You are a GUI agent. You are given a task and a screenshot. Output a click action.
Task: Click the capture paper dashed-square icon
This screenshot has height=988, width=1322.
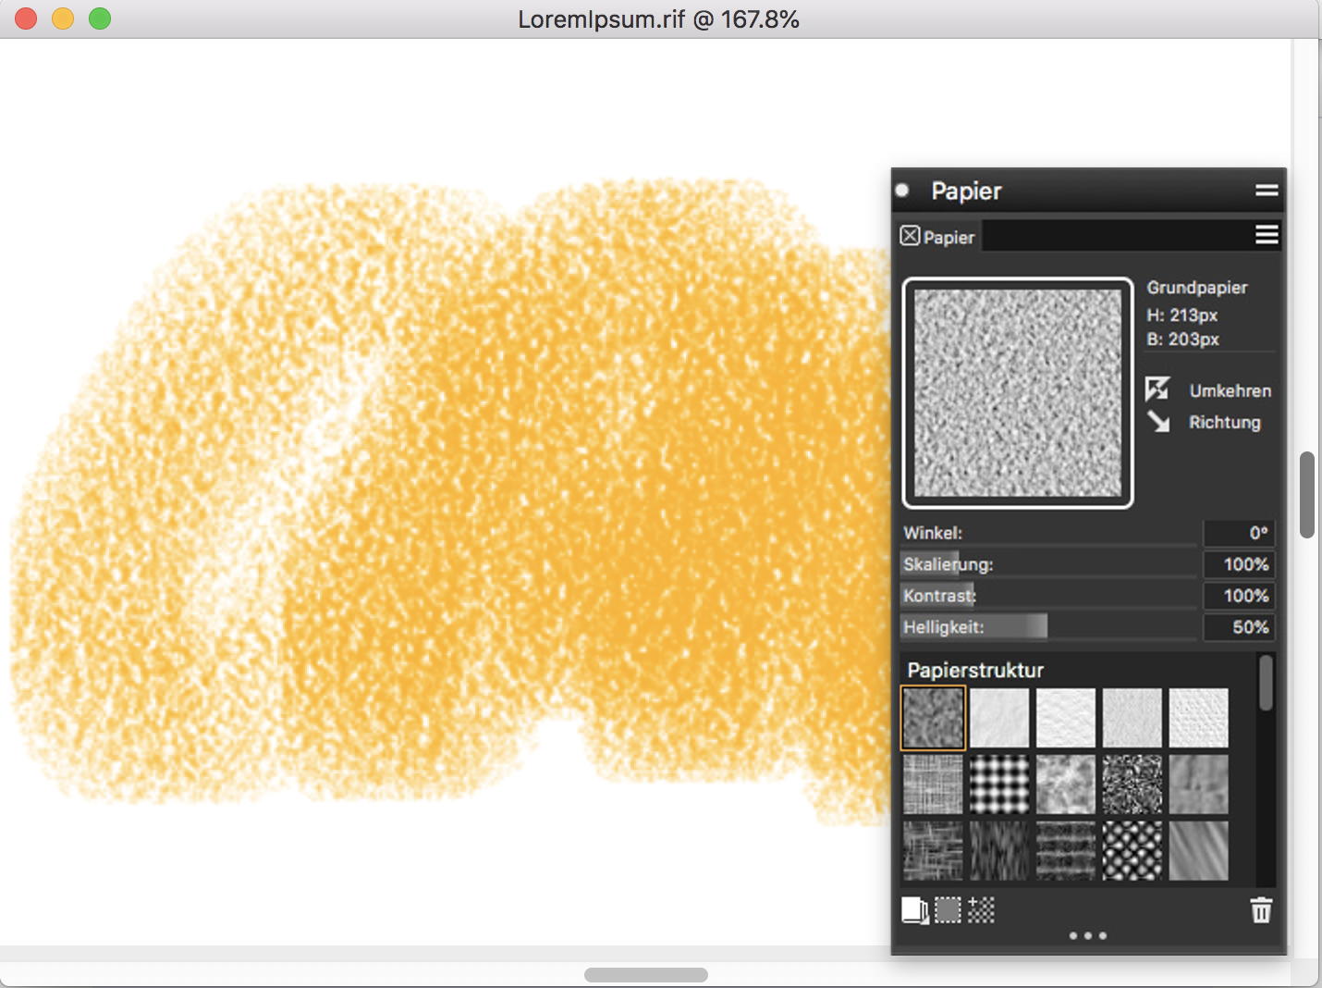pos(948,910)
